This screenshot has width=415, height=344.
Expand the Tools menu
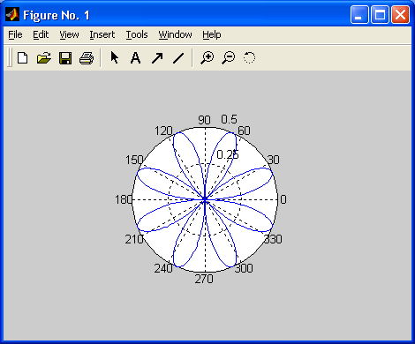137,34
